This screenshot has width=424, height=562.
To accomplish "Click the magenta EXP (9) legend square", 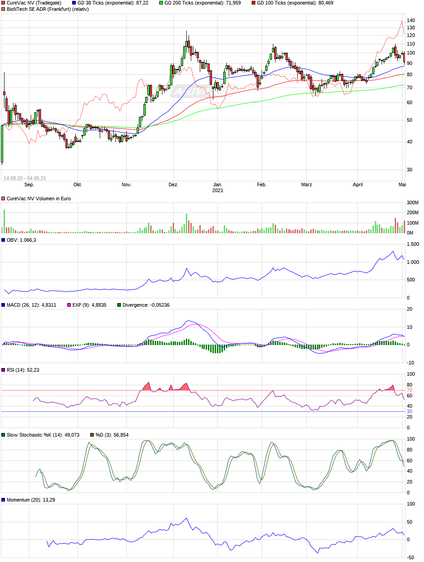I will [x=69, y=305].
